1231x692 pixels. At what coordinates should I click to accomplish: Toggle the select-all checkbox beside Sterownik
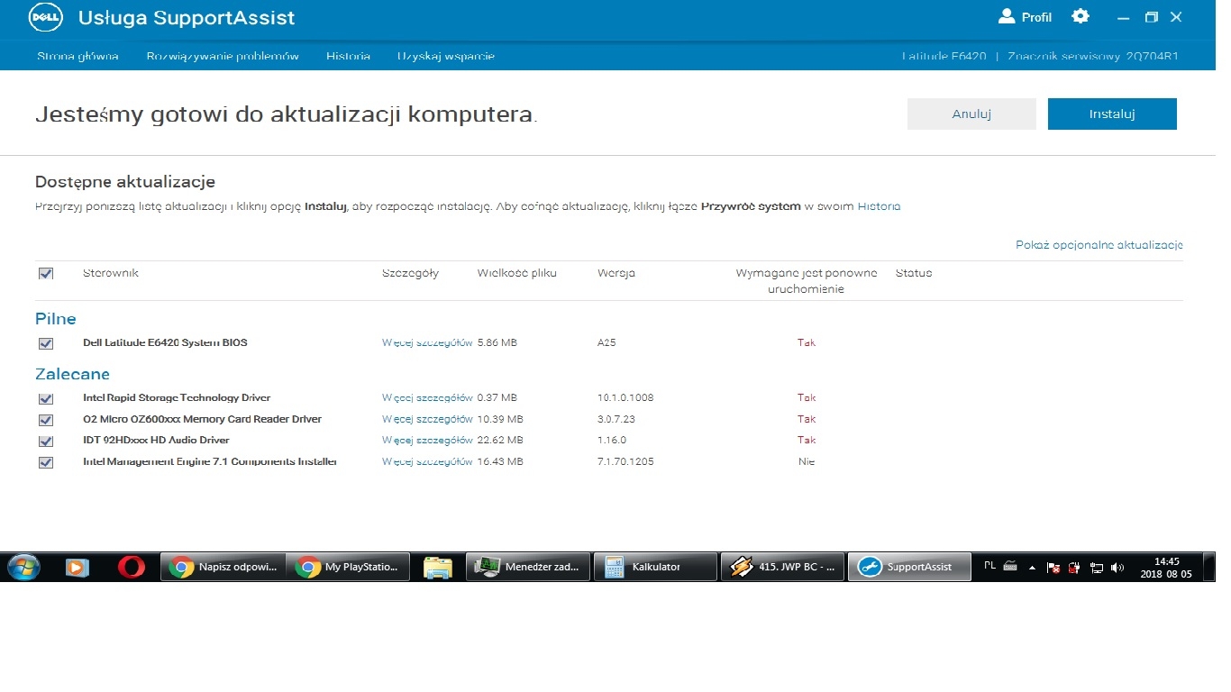tap(46, 274)
